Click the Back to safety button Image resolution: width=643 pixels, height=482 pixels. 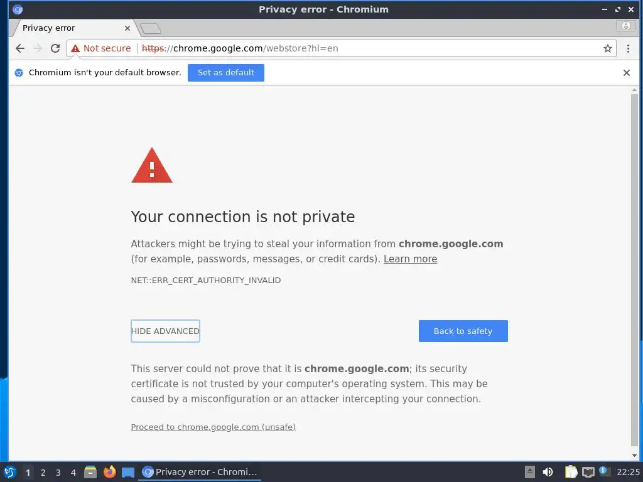click(463, 331)
